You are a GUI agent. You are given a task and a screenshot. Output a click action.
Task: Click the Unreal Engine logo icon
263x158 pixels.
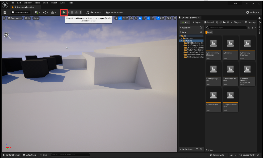[x=5, y=5]
